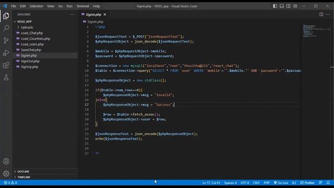Close the SignIn.php editor tab
The width and height of the screenshot is (334, 188).
(105, 15)
